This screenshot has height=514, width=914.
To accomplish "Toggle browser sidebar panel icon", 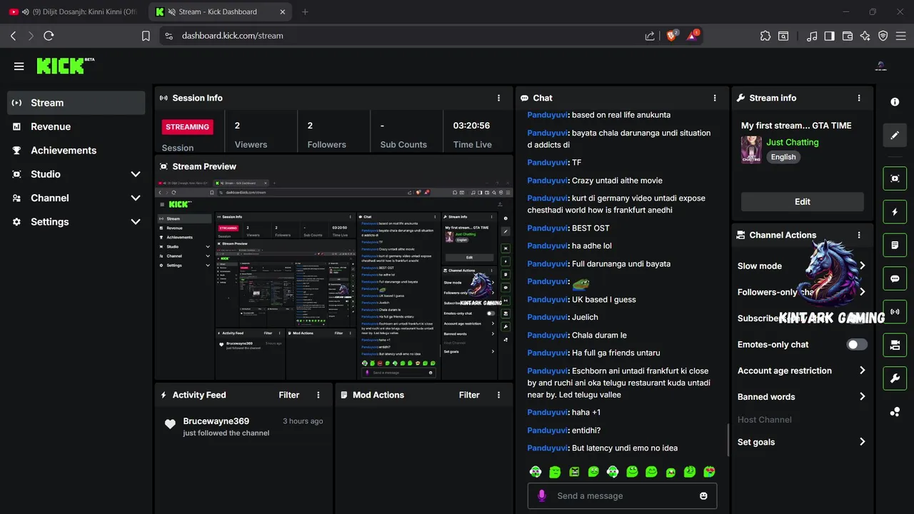I will (x=830, y=36).
